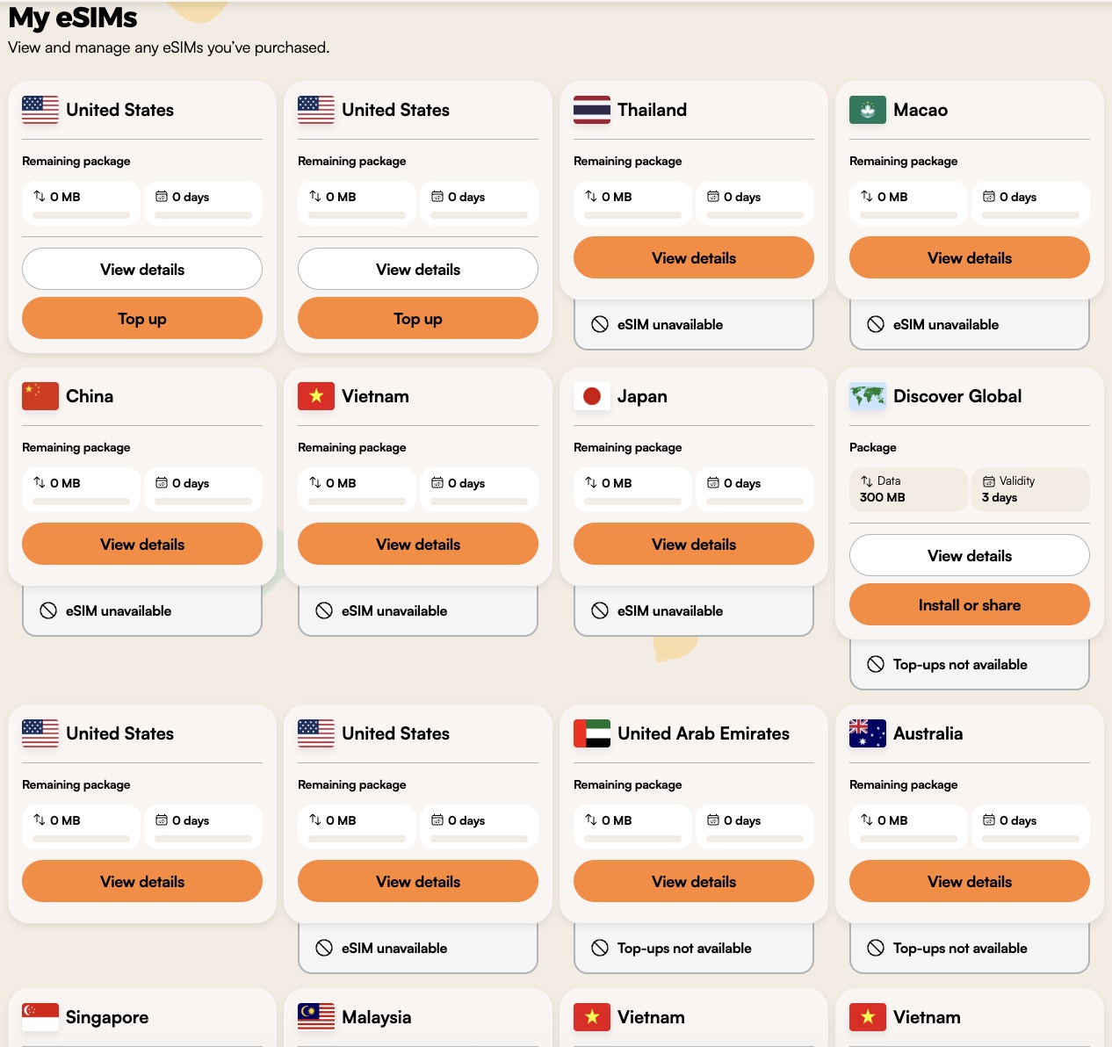Click the China flag icon

pos(40,396)
